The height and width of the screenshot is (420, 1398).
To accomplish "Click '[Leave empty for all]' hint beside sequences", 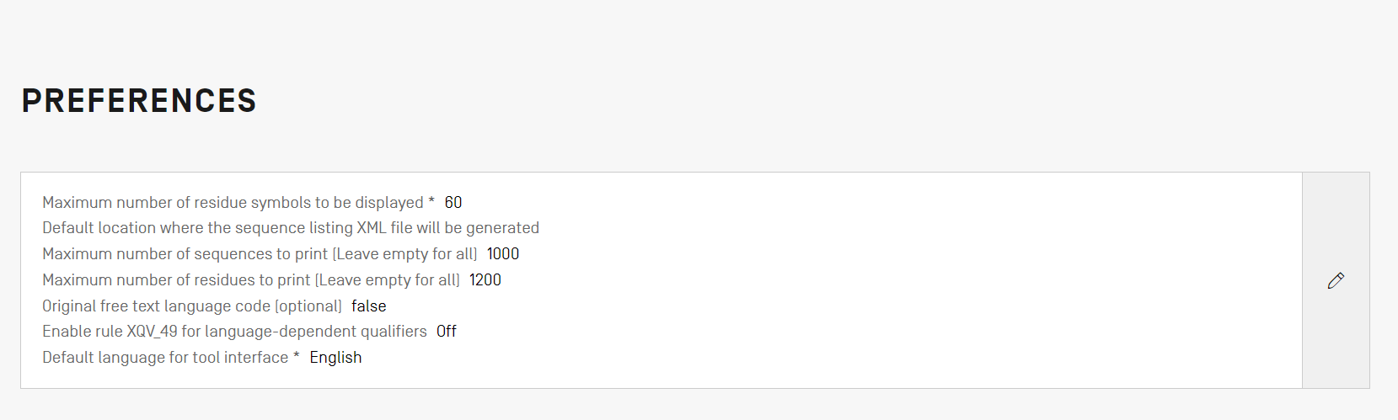I will tap(404, 254).
